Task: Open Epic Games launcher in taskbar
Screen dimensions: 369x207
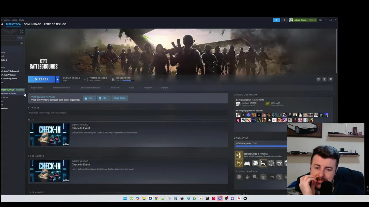Action: 207,198
